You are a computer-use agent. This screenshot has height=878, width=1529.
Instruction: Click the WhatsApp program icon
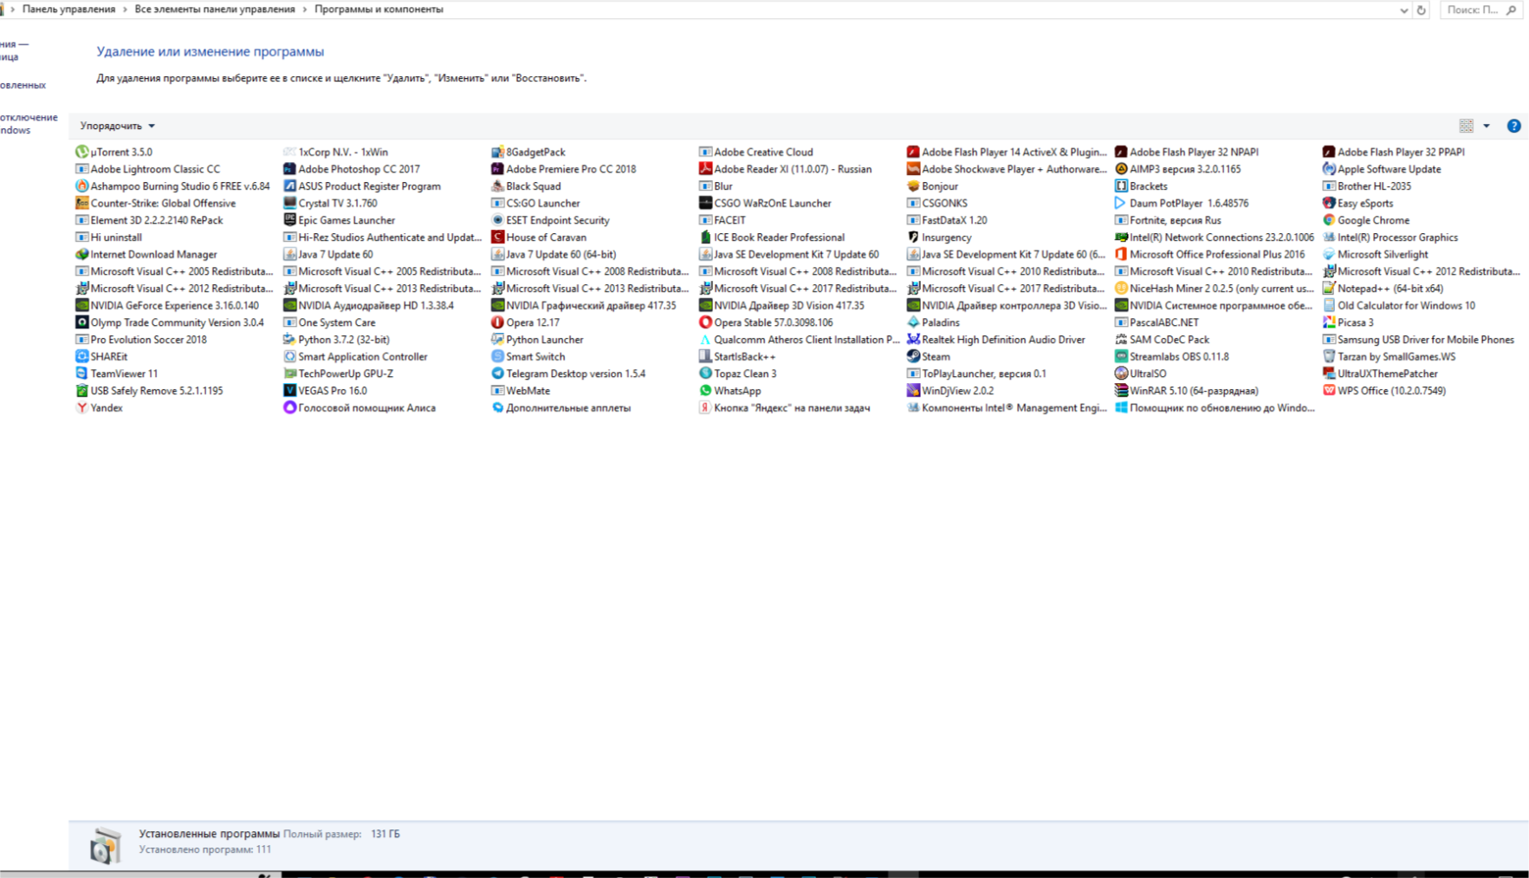click(705, 391)
